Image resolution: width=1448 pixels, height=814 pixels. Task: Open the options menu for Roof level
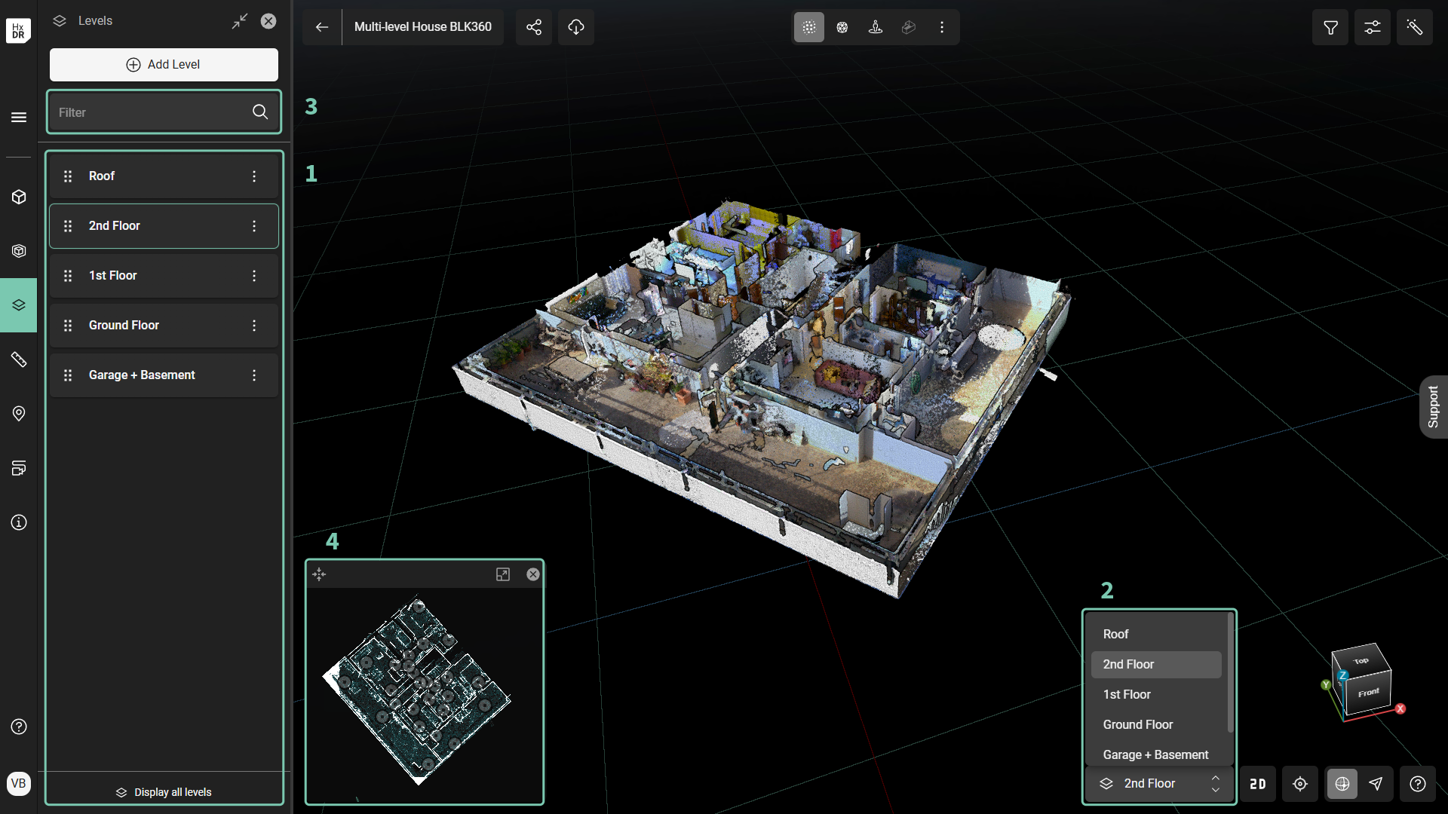(x=254, y=176)
